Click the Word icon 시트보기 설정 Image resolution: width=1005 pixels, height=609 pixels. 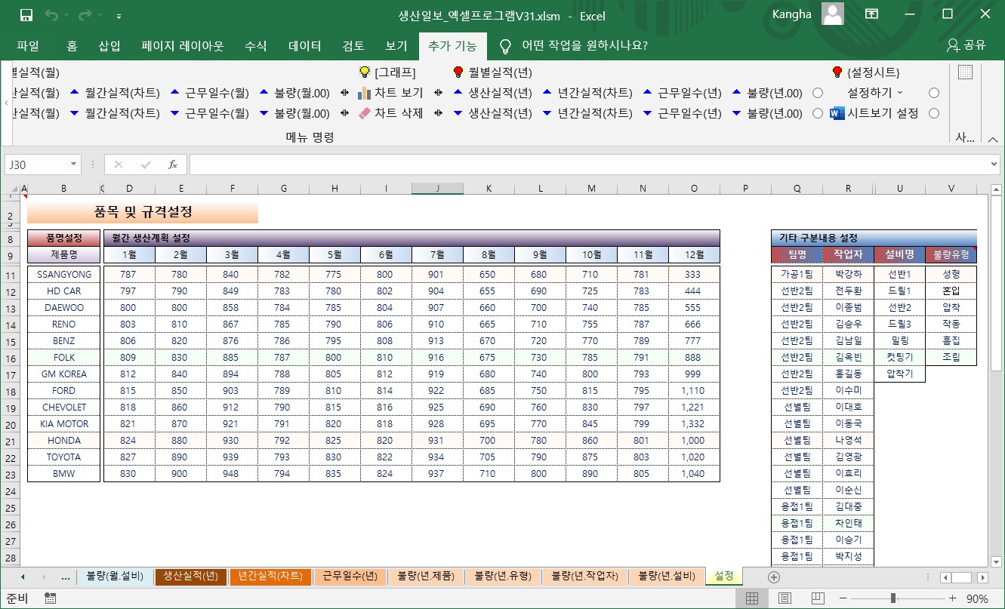(837, 113)
